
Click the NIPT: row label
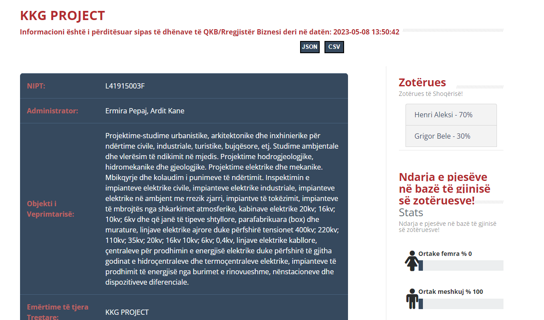[x=36, y=86]
